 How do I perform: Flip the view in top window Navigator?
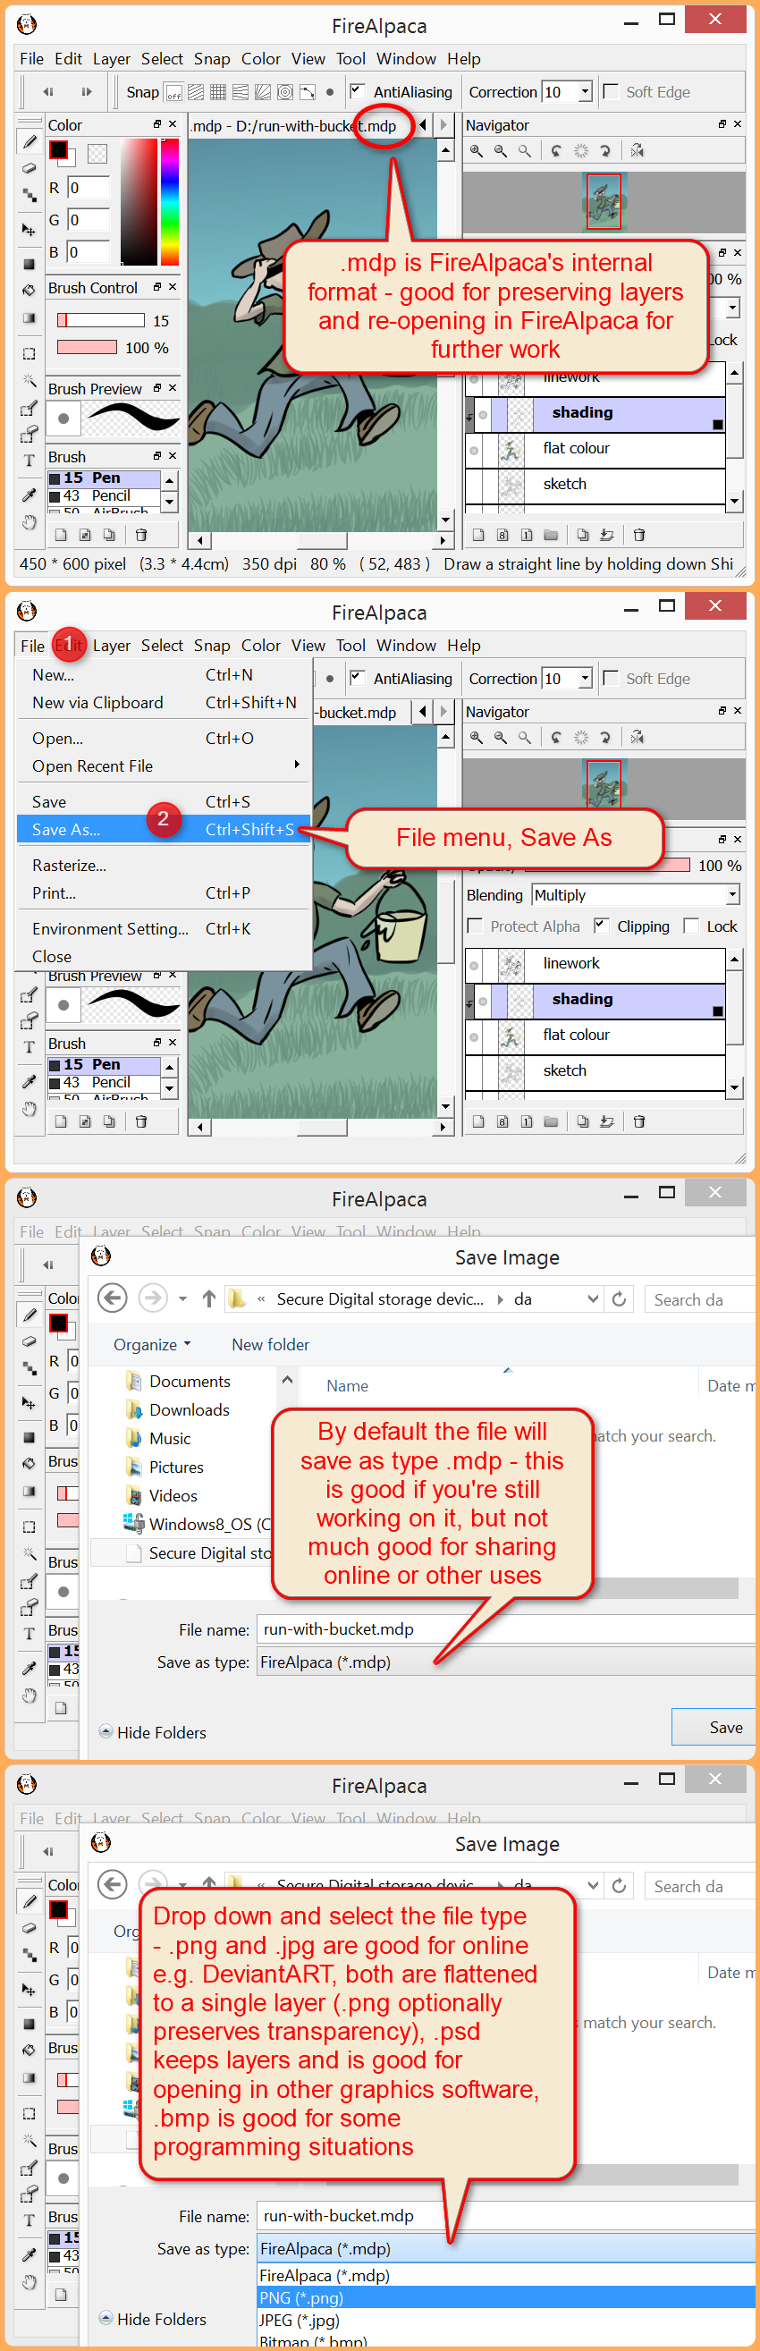coord(637,150)
